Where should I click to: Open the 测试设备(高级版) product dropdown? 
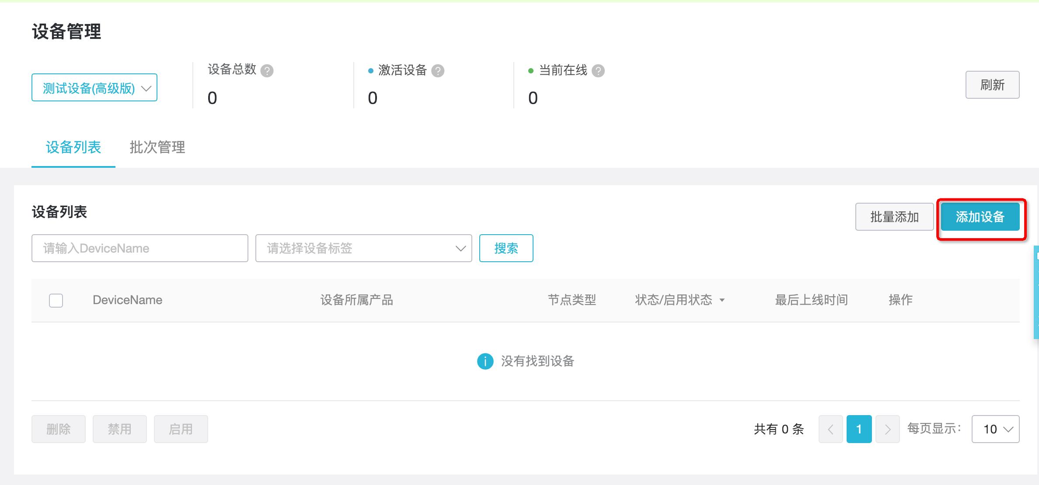(x=94, y=87)
